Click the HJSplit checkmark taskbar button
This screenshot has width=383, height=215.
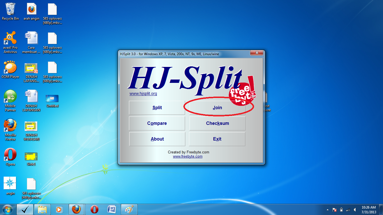[25, 209]
